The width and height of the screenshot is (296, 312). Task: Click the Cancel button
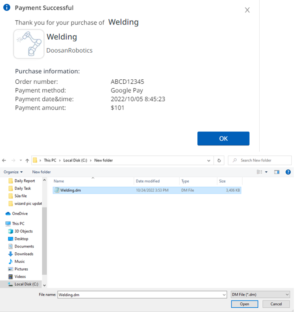[x=276, y=304]
